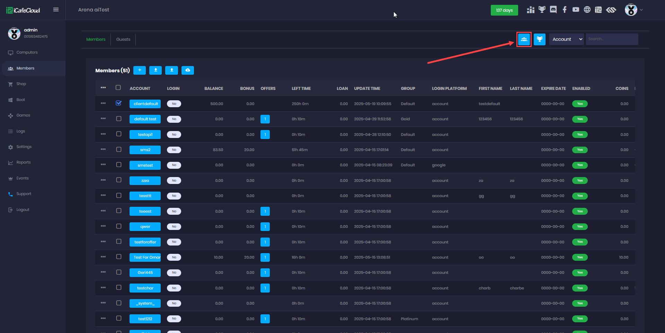
Task: Click into the member Search field
Action: point(612,39)
